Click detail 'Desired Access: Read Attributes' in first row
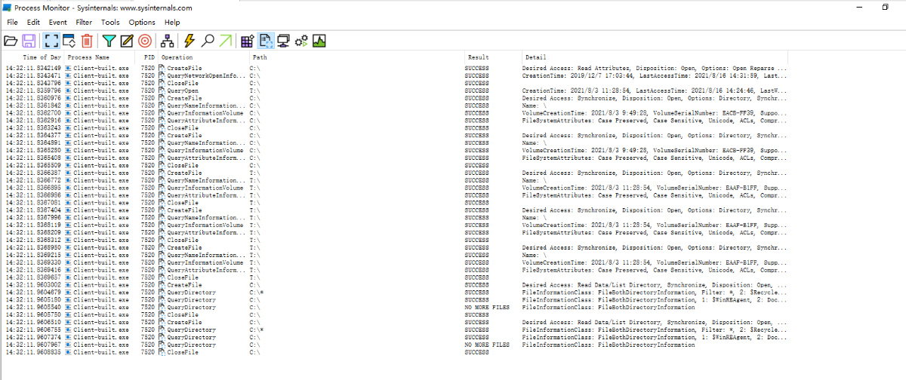906x380 pixels. (655, 68)
